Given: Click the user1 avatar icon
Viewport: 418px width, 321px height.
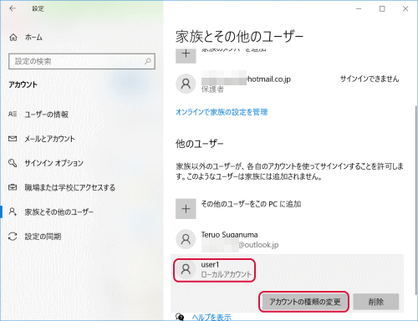Looking at the screenshot, I should click(x=186, y=269).
